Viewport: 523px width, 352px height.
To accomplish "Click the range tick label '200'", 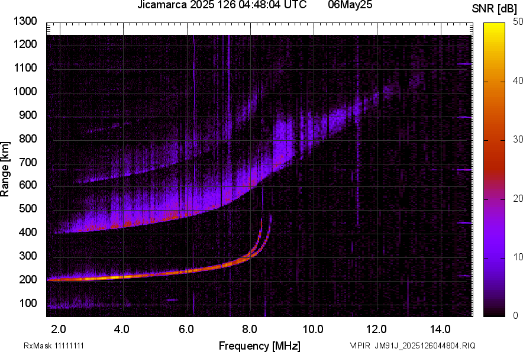I will (28, 279).
